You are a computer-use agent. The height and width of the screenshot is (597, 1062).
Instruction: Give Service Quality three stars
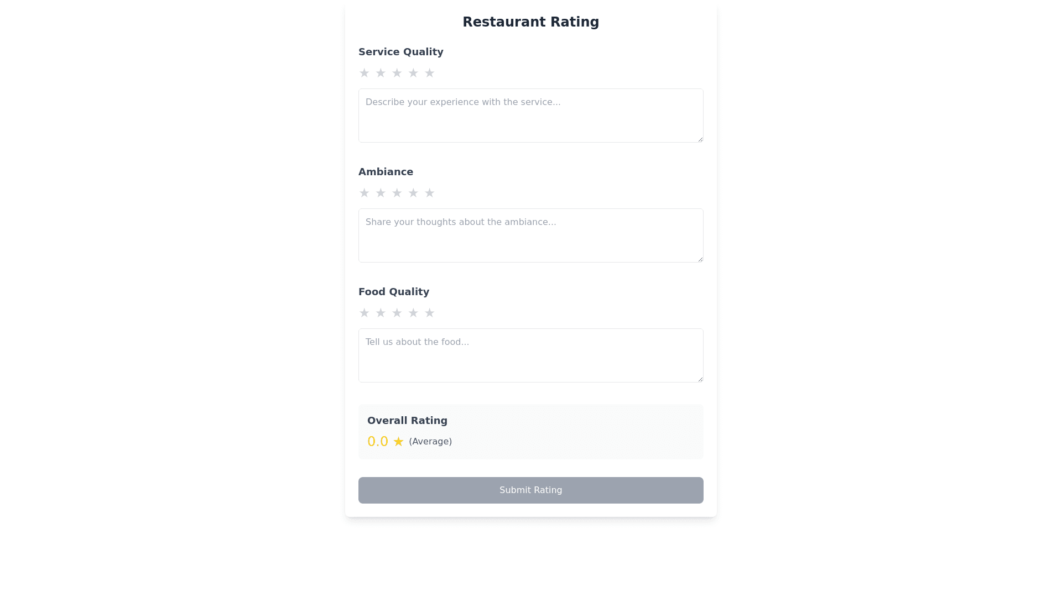pyautogui.click(x=397, y=73)
